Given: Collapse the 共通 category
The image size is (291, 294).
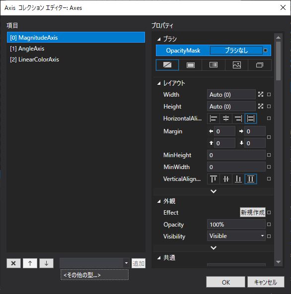Looking at the screenshot, I should [159, 258].
